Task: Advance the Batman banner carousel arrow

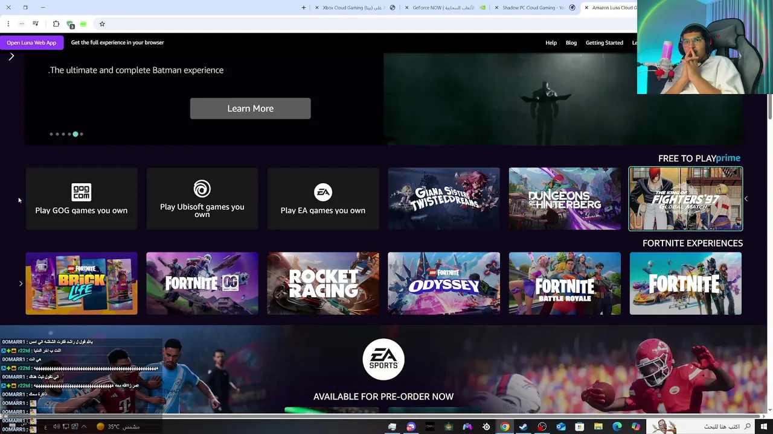Action: [x=11, y=57]
